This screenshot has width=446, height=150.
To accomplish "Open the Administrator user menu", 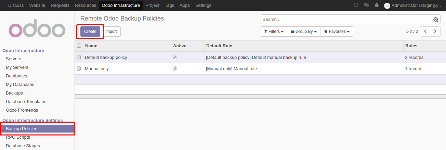I will point(413,5).
